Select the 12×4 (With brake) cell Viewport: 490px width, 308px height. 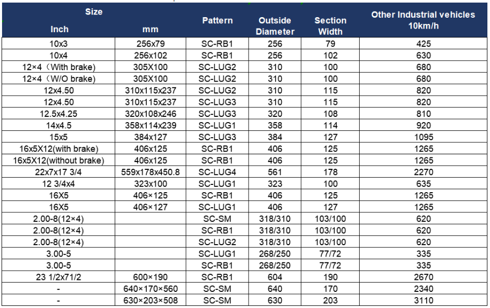tap(59, 67)
